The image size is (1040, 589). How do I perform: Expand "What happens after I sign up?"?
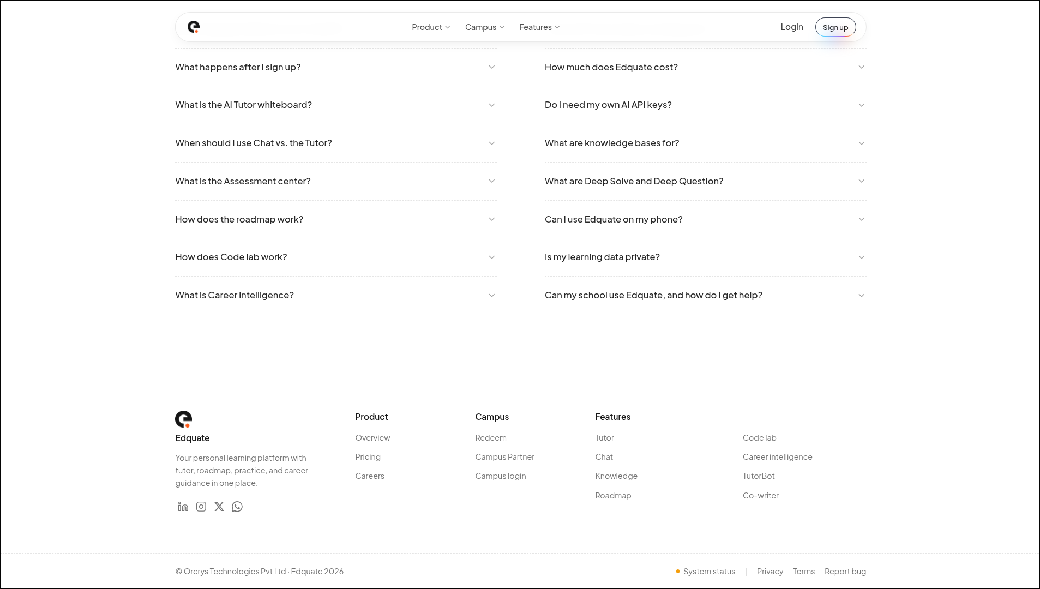pos(336,67)
